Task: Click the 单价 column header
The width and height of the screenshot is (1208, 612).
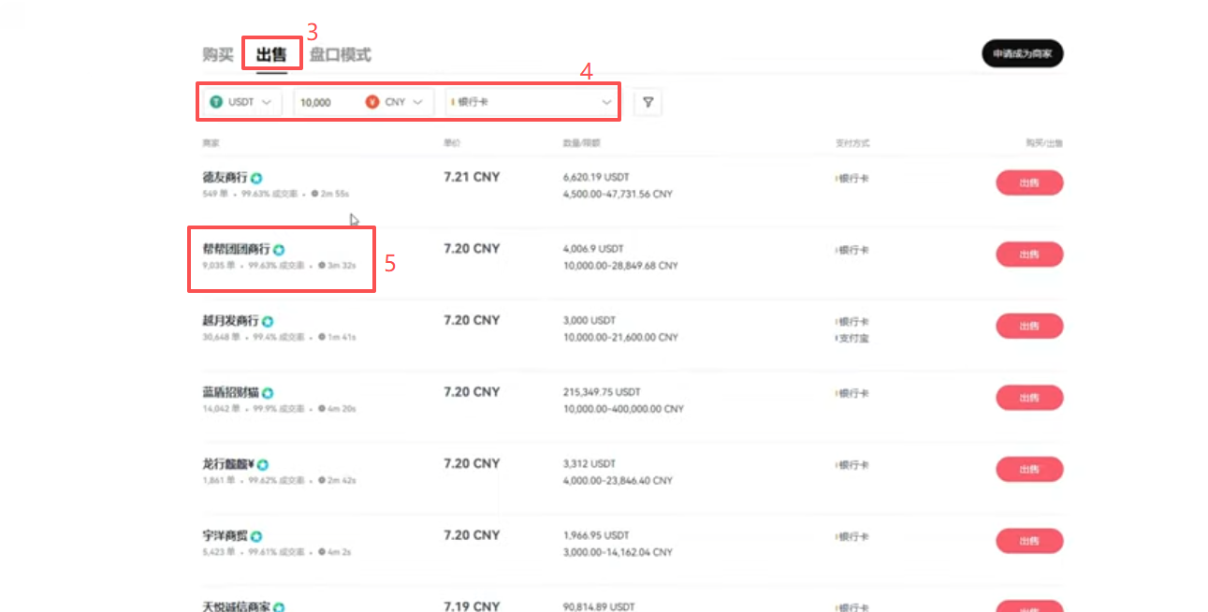Action: coord(452,143)
